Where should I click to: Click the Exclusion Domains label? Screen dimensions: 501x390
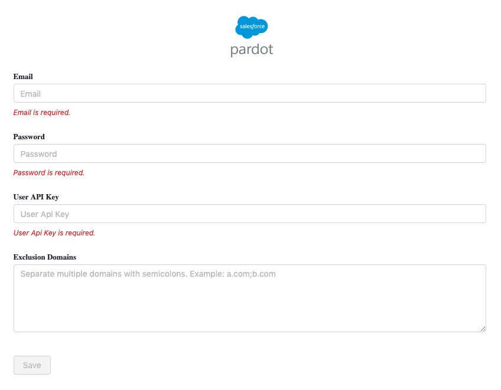(x=45, y=257)
